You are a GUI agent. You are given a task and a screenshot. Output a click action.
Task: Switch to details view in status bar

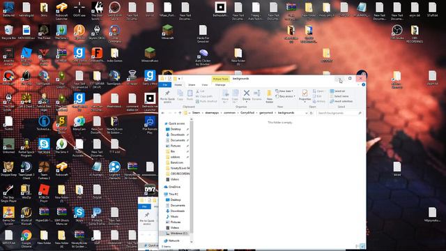pyautogui.click(x=357, y=246)
